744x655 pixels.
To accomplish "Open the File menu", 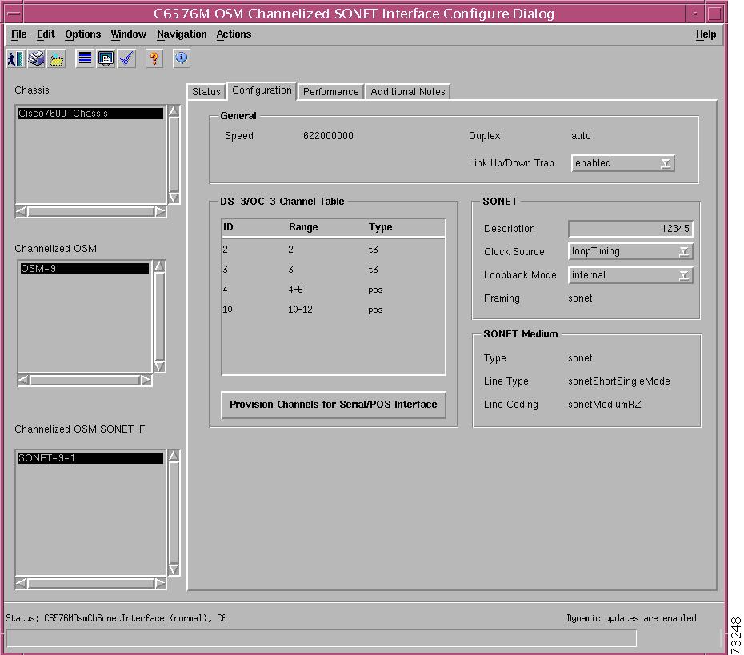I will pyautogui.click(x=19, y=34).
